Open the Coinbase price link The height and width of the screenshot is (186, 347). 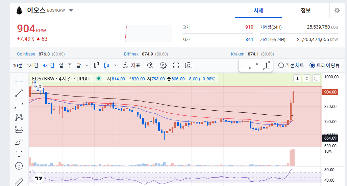(26, 54)
